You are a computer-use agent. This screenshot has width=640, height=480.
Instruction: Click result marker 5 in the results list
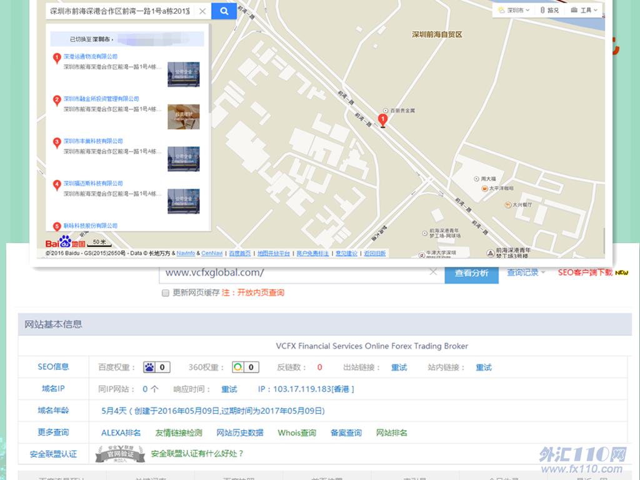pyautogui.click(x=57, y=226)
